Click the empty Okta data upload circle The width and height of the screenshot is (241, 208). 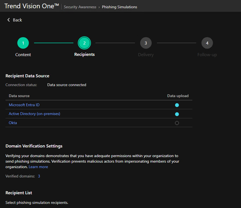[x=177, y=123]
